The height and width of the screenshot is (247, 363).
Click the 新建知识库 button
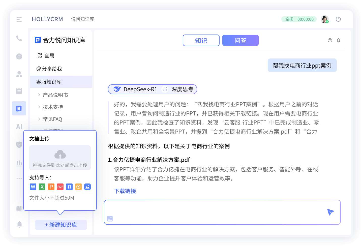61,225
